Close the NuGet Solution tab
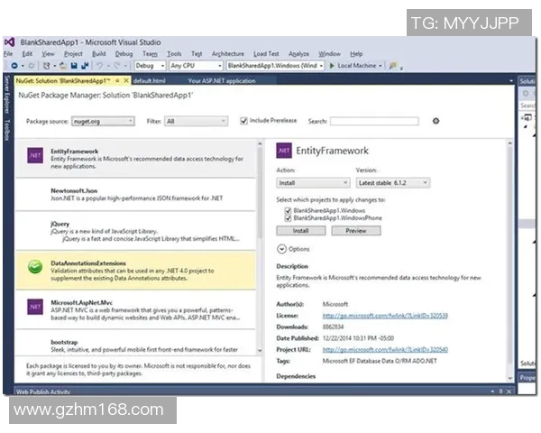Image resolution: width=541 pixels, height=433 pixels. (126, 81)
